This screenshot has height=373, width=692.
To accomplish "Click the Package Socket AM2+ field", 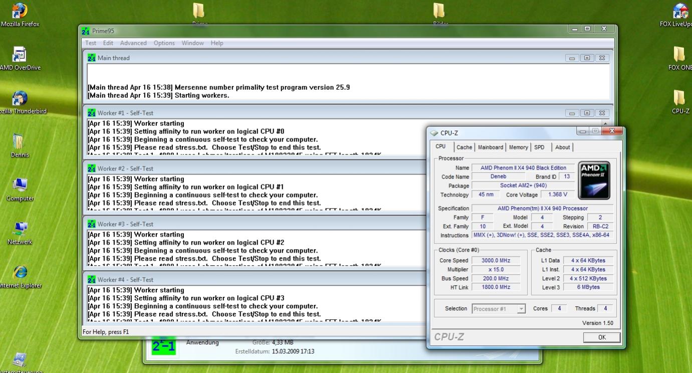I will point(523,185).
